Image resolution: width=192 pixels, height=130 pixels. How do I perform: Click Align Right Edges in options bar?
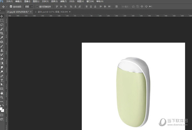(80, 6)
